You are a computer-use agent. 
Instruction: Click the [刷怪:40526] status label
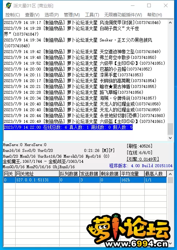tap(139, 146)
